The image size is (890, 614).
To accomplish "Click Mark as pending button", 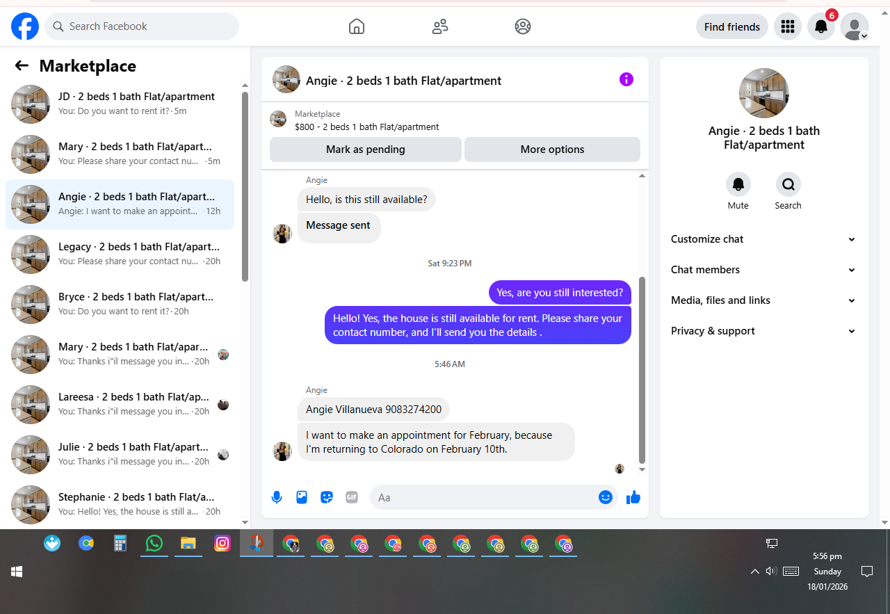I will tap(366, 150).
